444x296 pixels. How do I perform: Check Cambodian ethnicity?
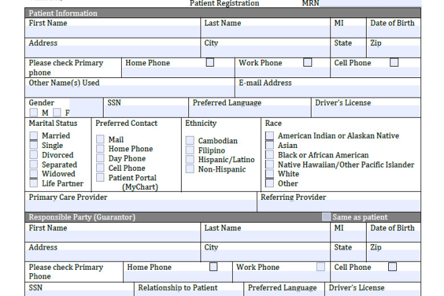pos(190,140)
